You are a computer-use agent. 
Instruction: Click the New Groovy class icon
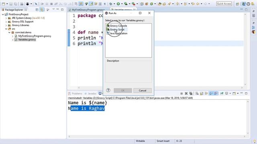[x=151, y=4]
